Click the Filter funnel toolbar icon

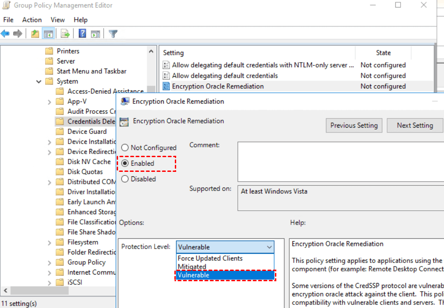(113, 33)
